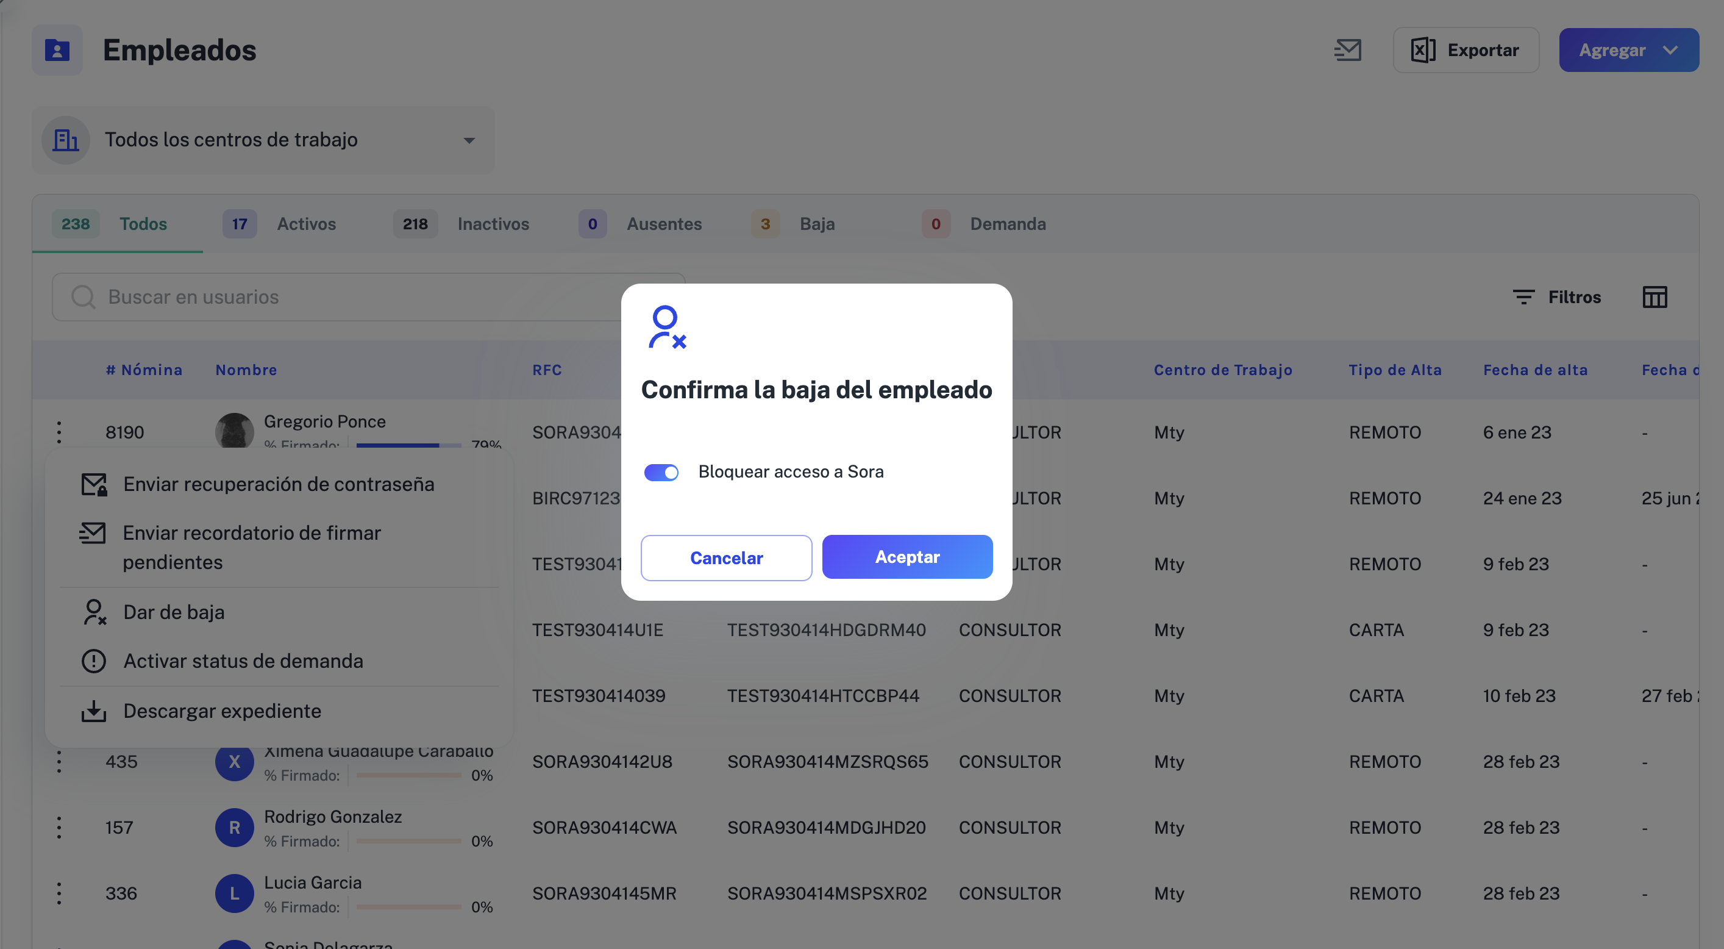This screenshot has width=1724, height=949.
Task: Open row options for employee 157
Action: click(x=59, y=828)
